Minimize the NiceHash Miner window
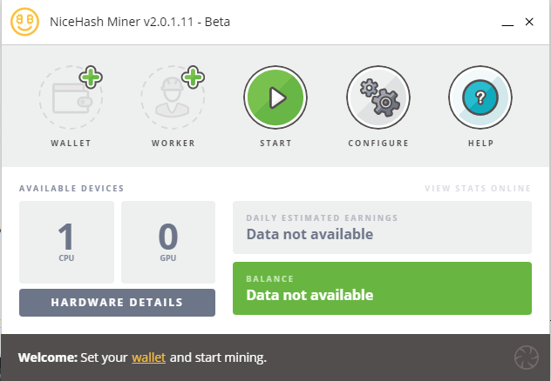Screen dimensions: 551x381 tap(507, 22)
